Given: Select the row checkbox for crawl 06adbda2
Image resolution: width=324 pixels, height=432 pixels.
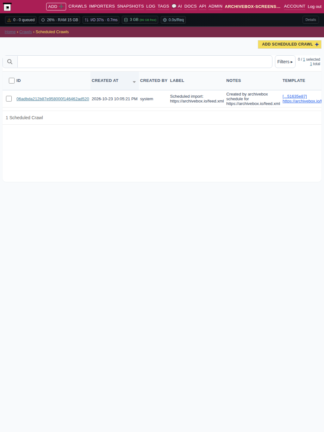Looking at the screenshot, I should pos(9,99).
